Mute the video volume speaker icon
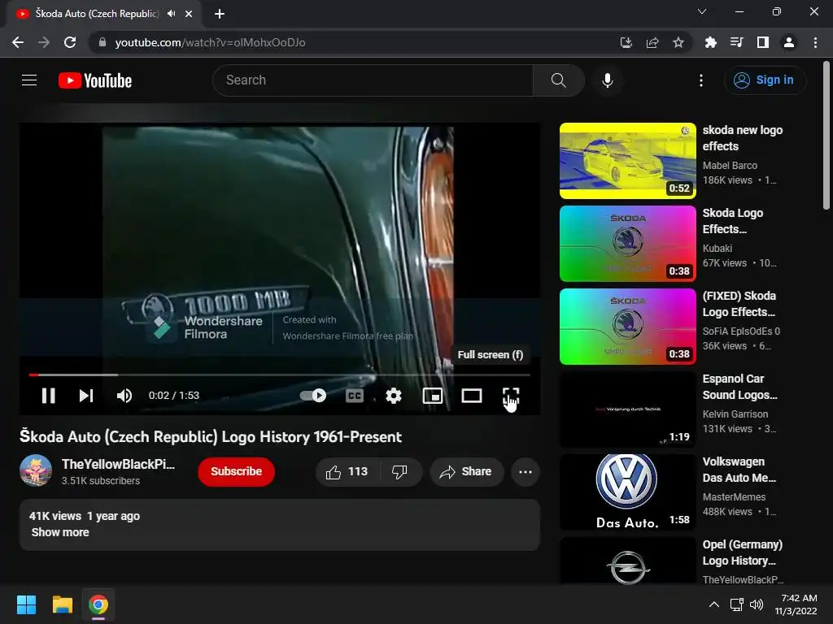The image size is (833, 624). (x=124, y=396)
